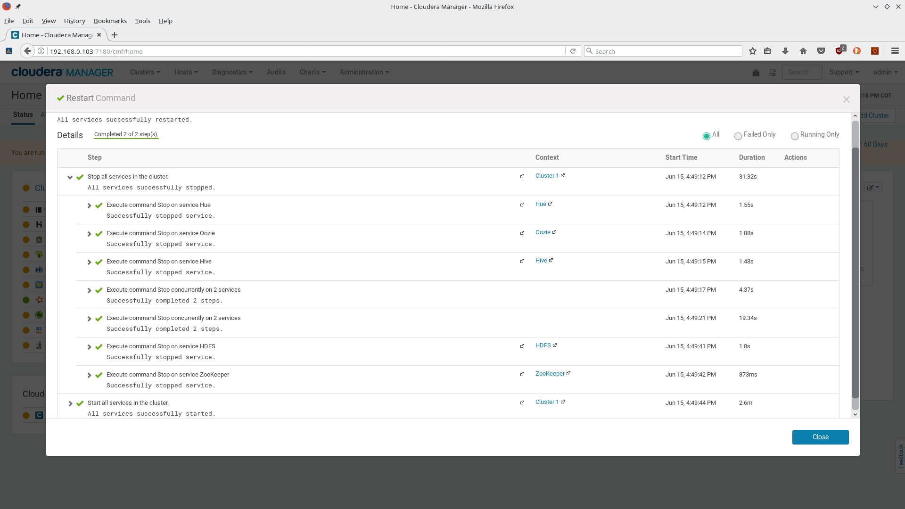Expand Start all services step

coord(70,403)
